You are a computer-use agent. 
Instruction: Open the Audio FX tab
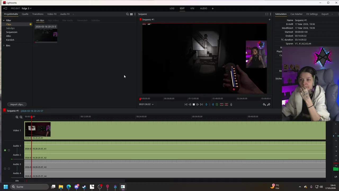(65, 14)
